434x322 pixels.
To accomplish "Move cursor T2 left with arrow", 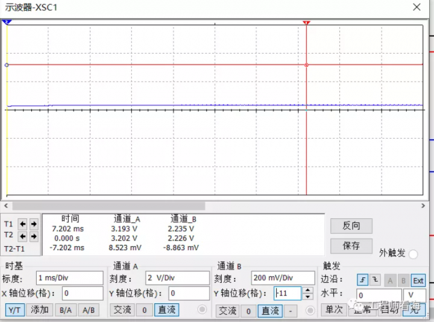I will [x=23, y=236].
